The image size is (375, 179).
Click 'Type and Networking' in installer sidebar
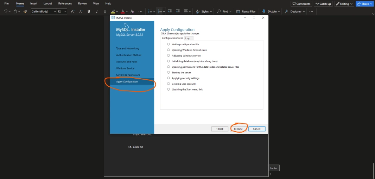(127, 48)
